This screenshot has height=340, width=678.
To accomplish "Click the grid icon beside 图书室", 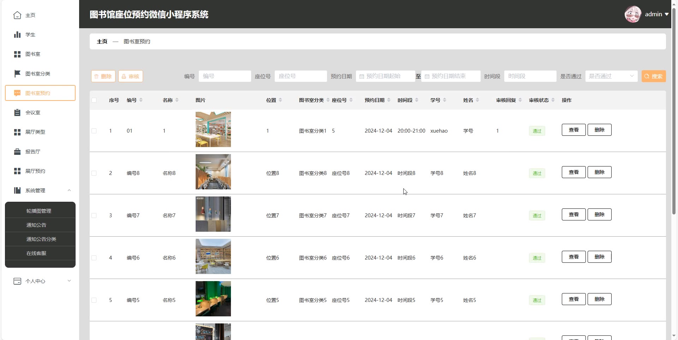I will [x=17, y=54].
